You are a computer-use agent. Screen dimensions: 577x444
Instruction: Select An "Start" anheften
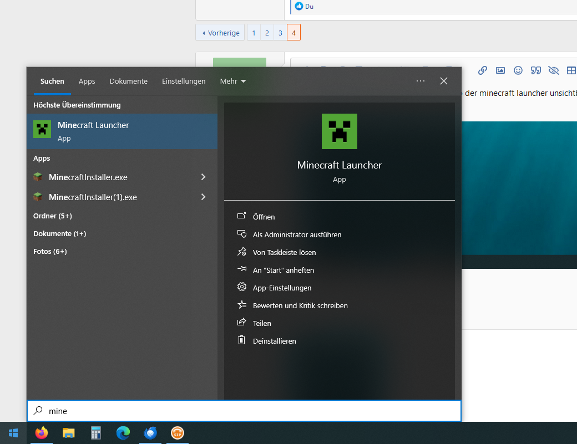point(284,270)
